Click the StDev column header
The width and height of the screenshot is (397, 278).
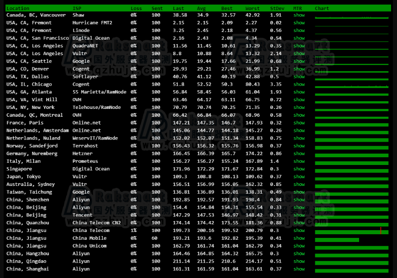tap(277, 8)
